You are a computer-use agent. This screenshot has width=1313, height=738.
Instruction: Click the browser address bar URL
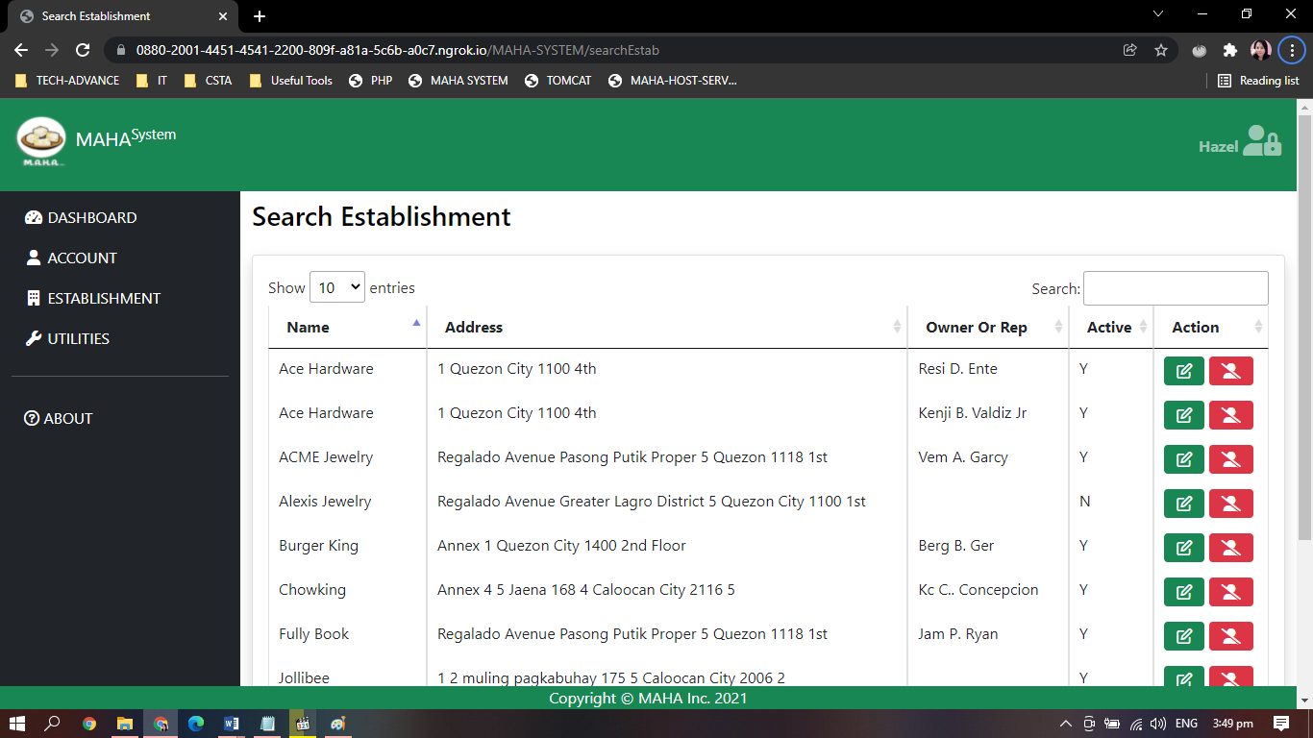pos(397,50)
